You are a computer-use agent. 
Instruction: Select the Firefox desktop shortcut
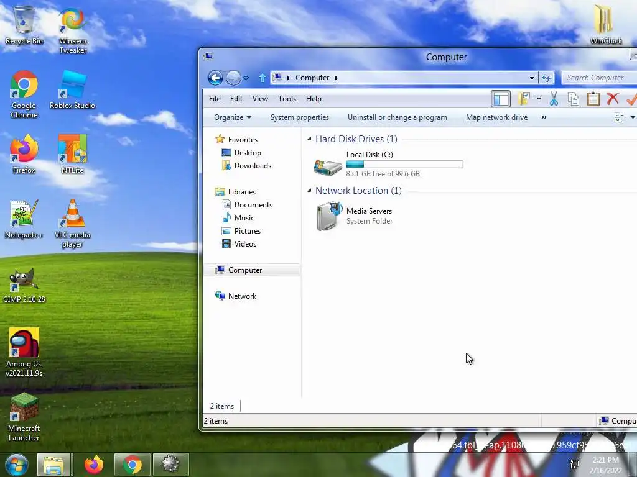pyautogui.click(x=24, y=155)
